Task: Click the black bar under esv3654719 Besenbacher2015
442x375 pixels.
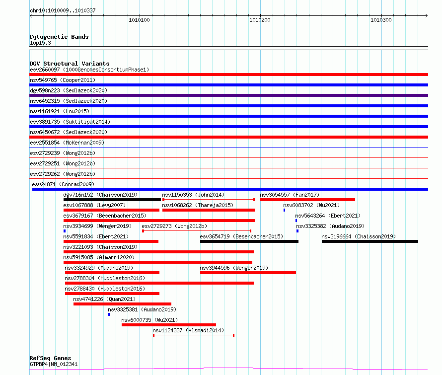Action: 249,241
